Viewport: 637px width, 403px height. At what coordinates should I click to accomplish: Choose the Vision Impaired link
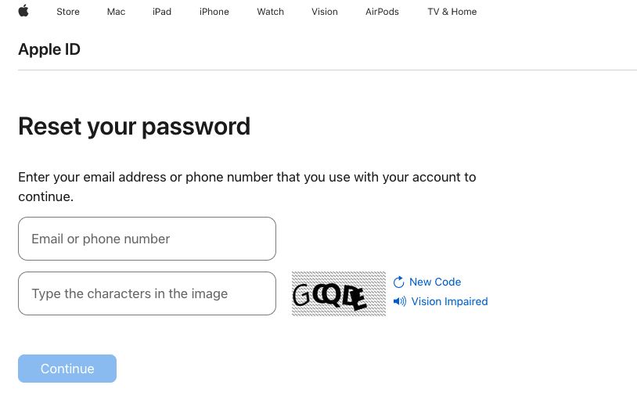point(449,301)
